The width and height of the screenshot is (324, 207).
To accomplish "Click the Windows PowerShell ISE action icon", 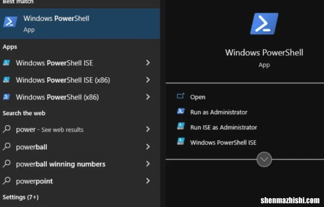I will pos(181,142).
